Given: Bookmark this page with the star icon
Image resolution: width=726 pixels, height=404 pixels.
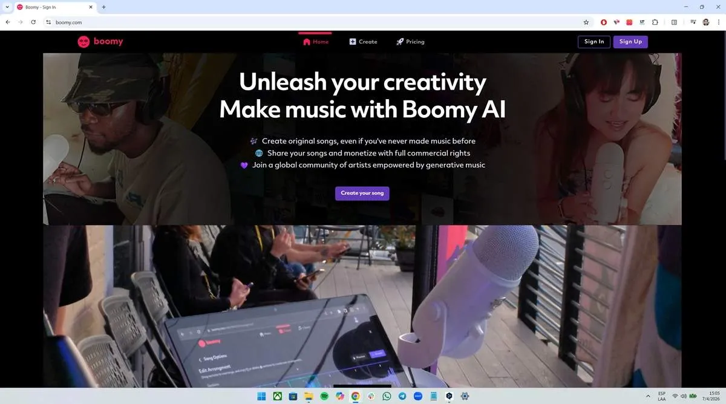Looking at the screenshot, I should point(586,22).
